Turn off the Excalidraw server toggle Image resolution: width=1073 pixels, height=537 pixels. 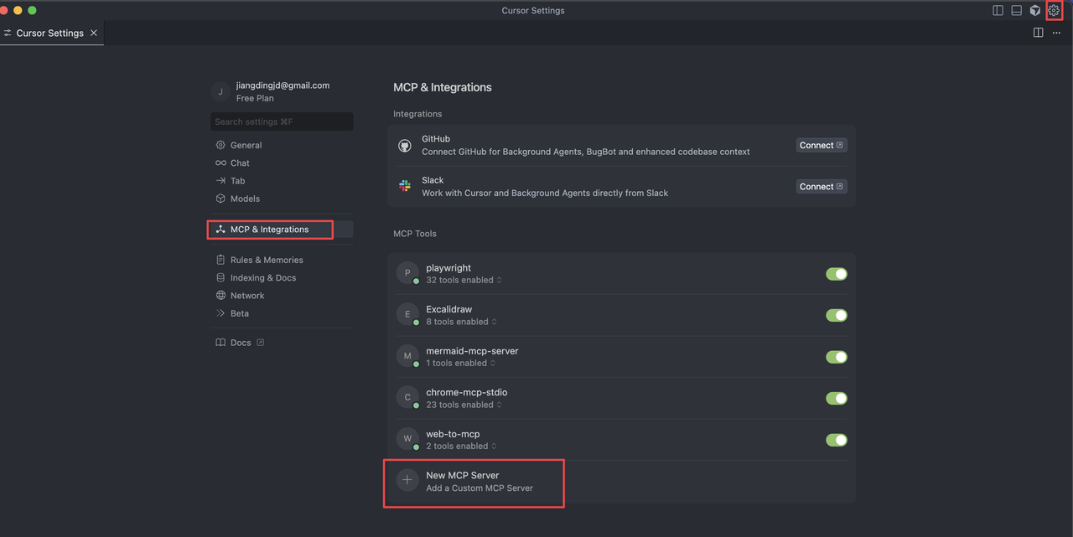[x=836, y=315]
